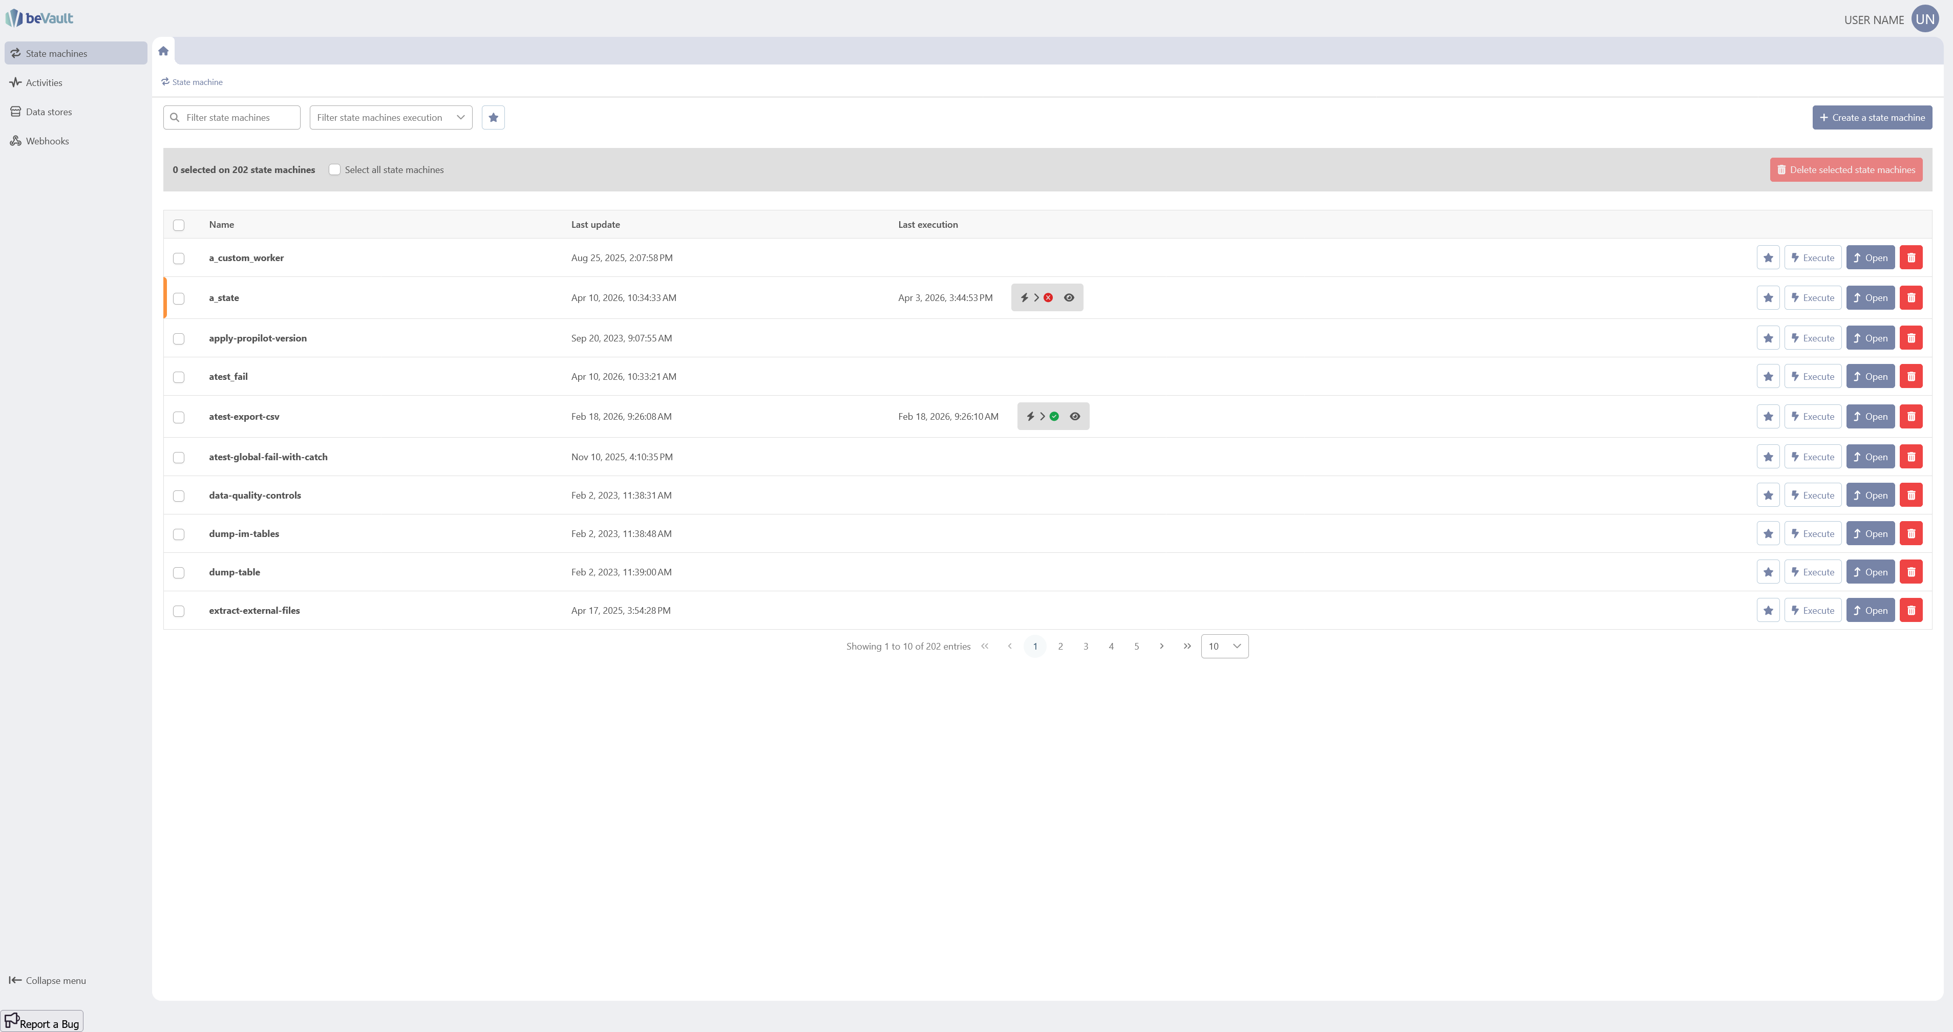Toggle the header row checkbox
This screenshot has width=1953, height=1032.
pyautogui.click(x=179, y=225)
